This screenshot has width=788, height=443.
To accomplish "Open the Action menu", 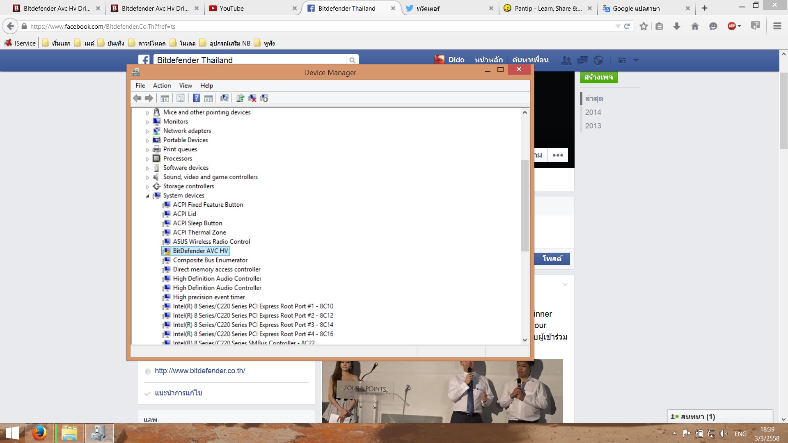I will point(162,85).
